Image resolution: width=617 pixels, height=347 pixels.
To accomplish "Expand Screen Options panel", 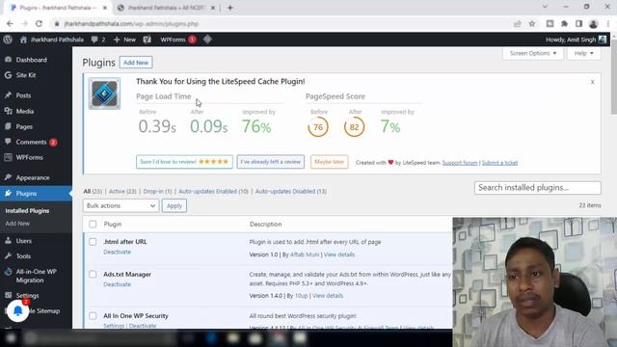I will 533,53.
